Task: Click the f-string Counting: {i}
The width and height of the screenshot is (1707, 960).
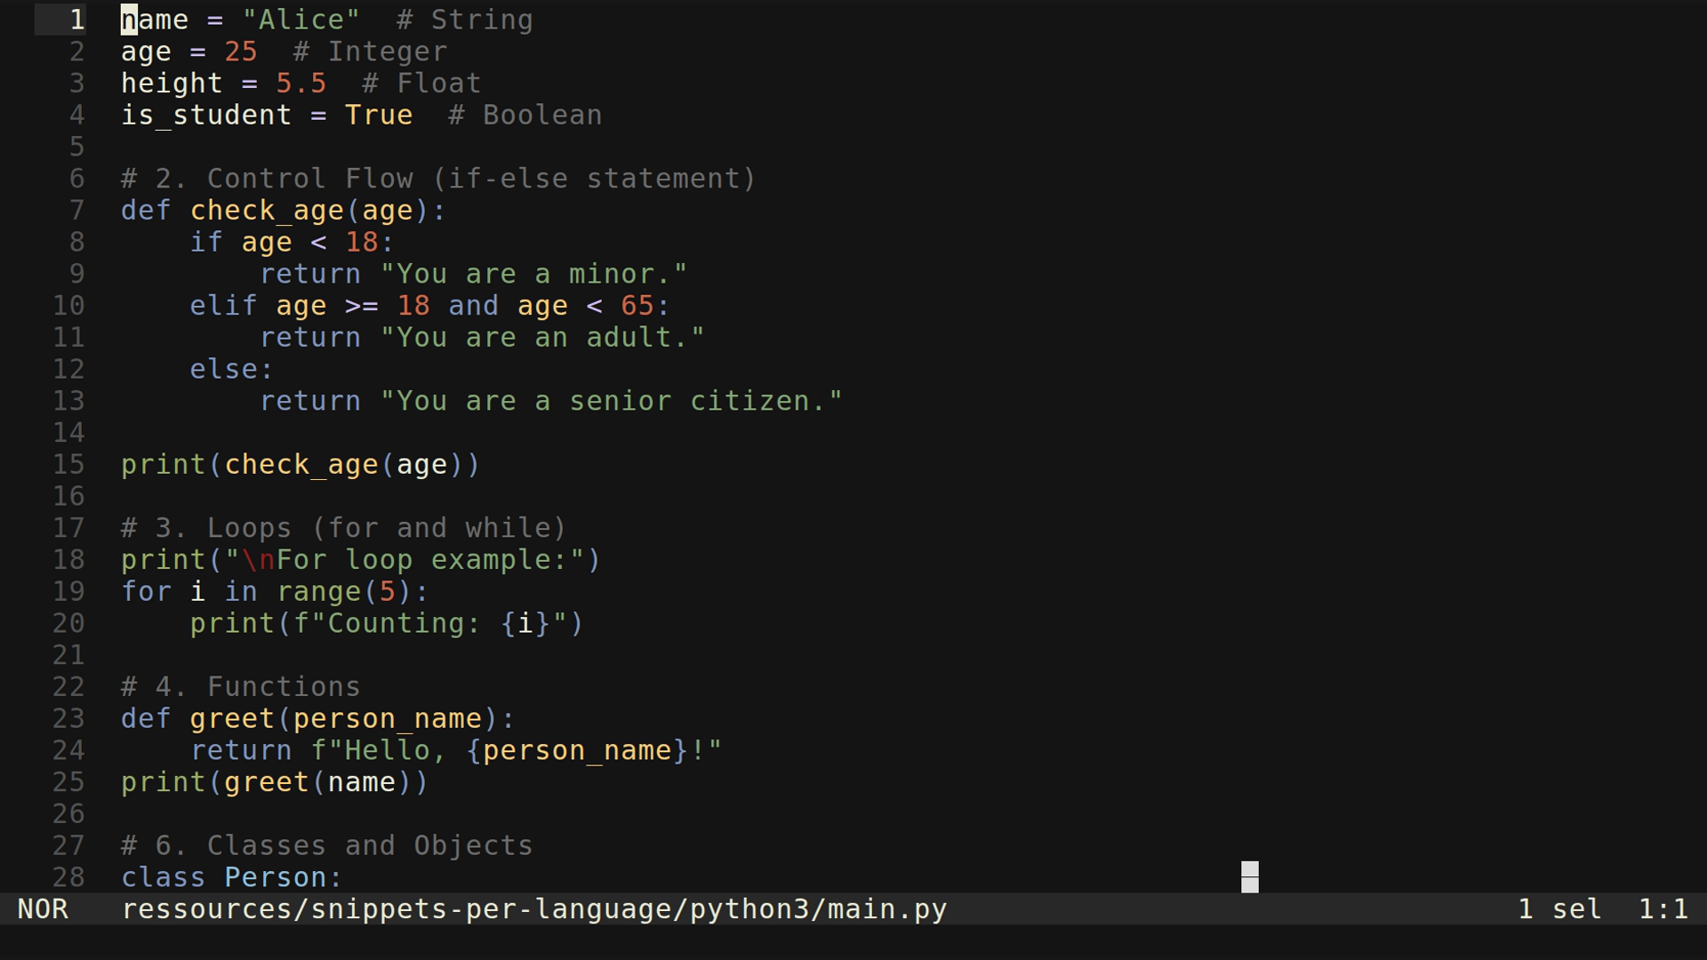Action: pyautogui.click(x=427, y=623)
